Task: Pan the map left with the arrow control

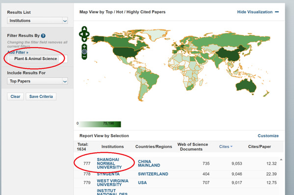Action: [x=81, y=34]
